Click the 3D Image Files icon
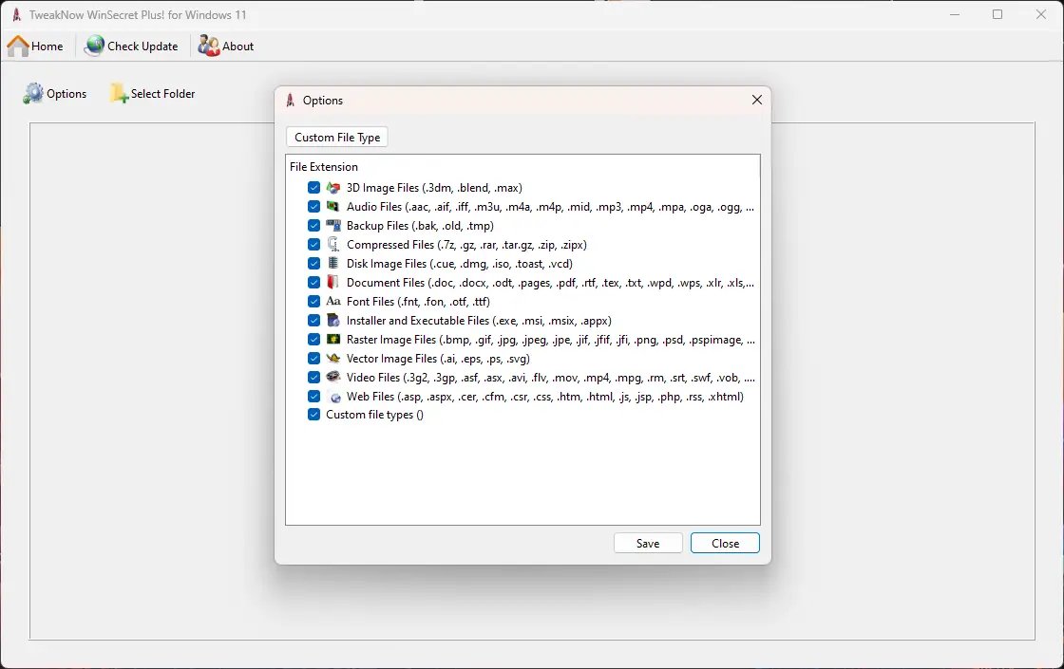Image resolution: width=1064 pixels, height=669 pixels. [333, 188]
